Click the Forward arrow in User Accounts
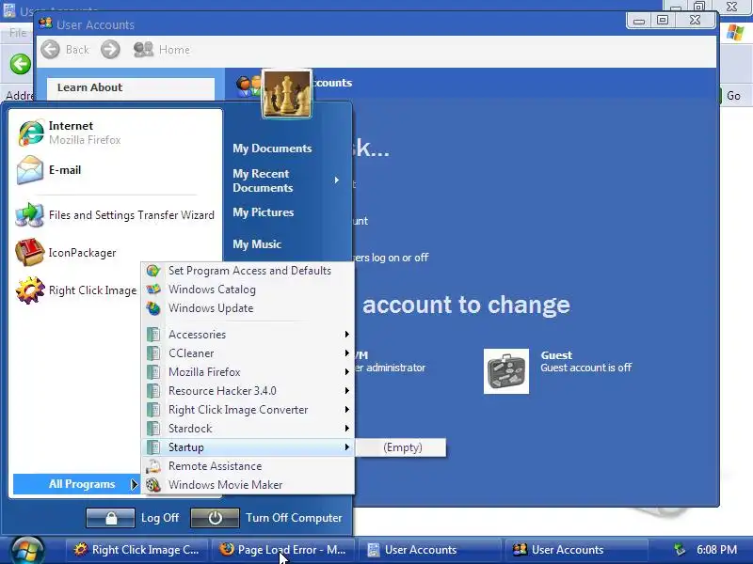Viewport: 753px width, 564px height. (x=110, y=50)
